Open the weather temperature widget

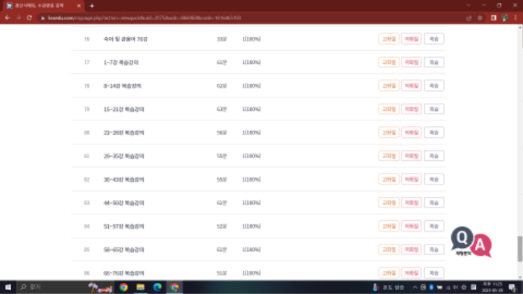[388, 287]
